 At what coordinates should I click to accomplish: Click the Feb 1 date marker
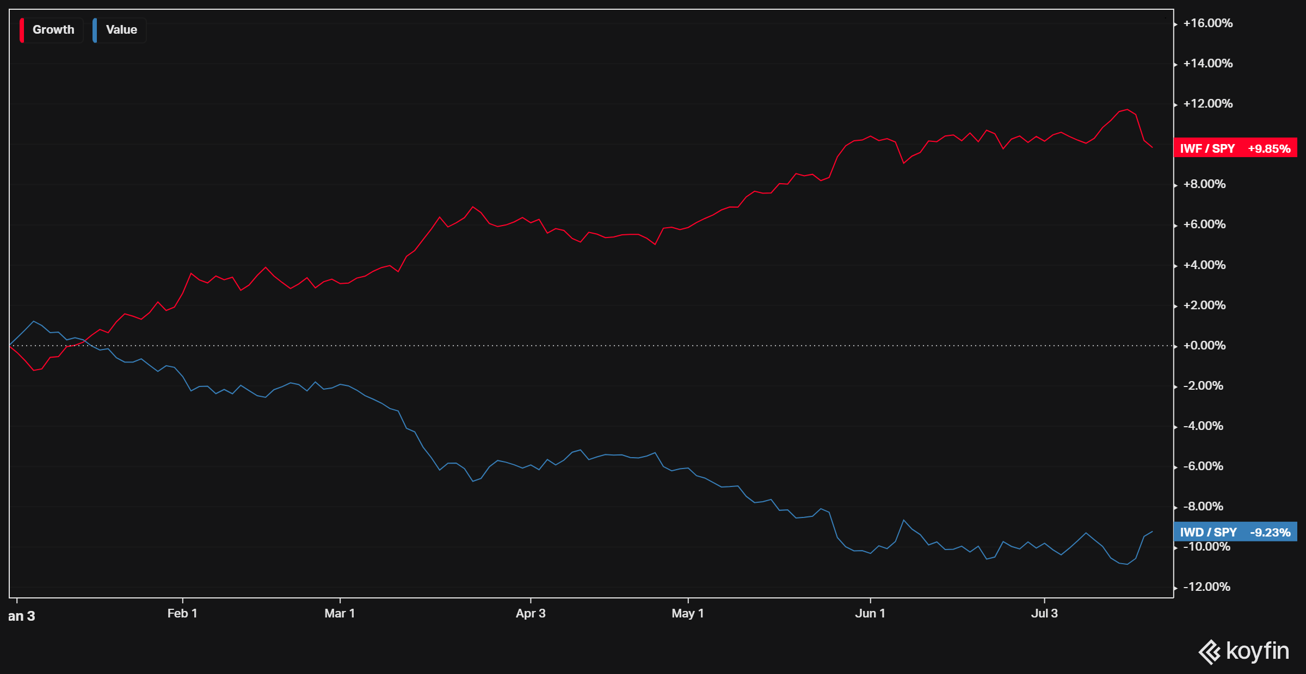(x=182, y=613)
